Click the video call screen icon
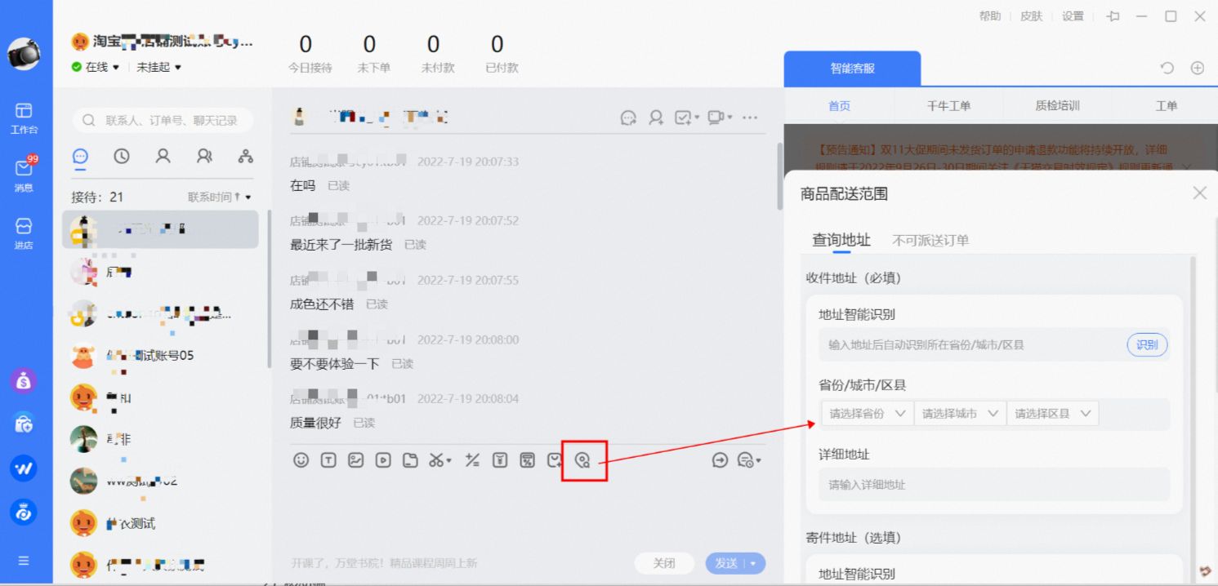Image resolution: width=1218 pixels, height=586 pixels. [716, 118]
